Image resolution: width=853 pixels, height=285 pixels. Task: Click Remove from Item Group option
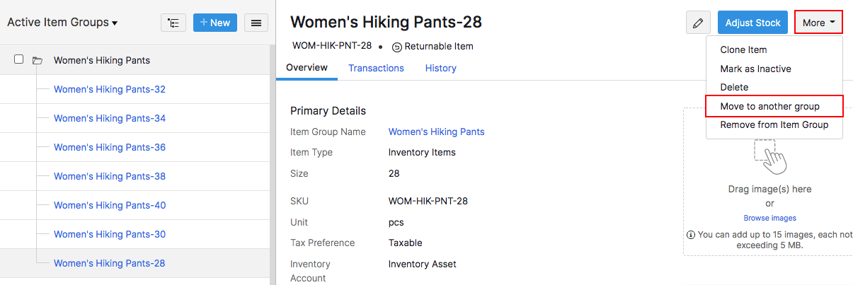point(774,124)
